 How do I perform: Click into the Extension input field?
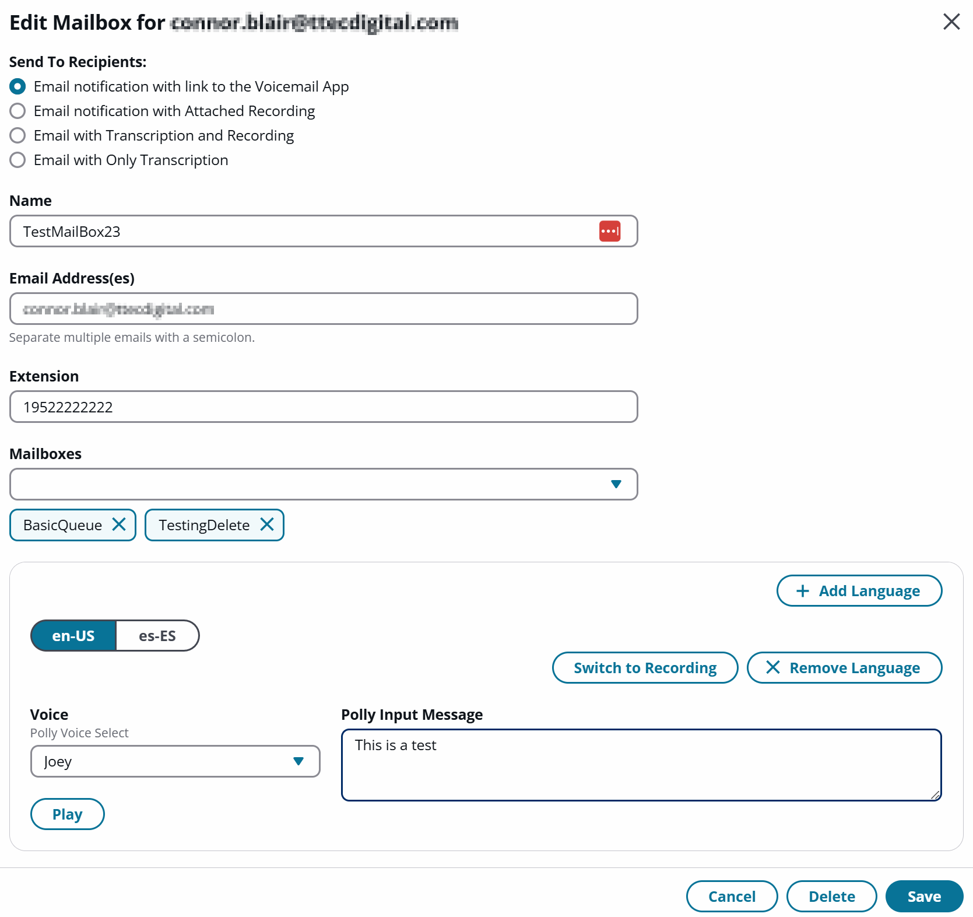tap(324, 407)
